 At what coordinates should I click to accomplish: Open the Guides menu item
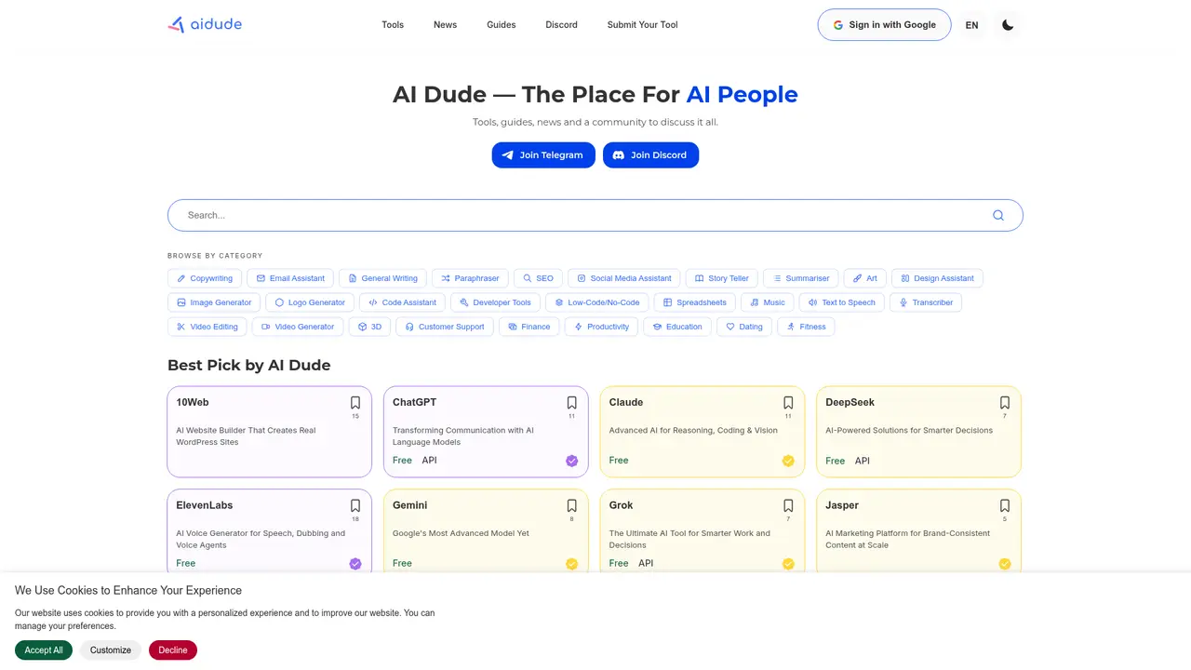[501, 25]
